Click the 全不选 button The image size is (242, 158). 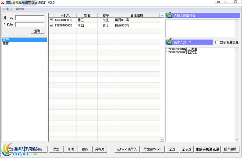187,149
